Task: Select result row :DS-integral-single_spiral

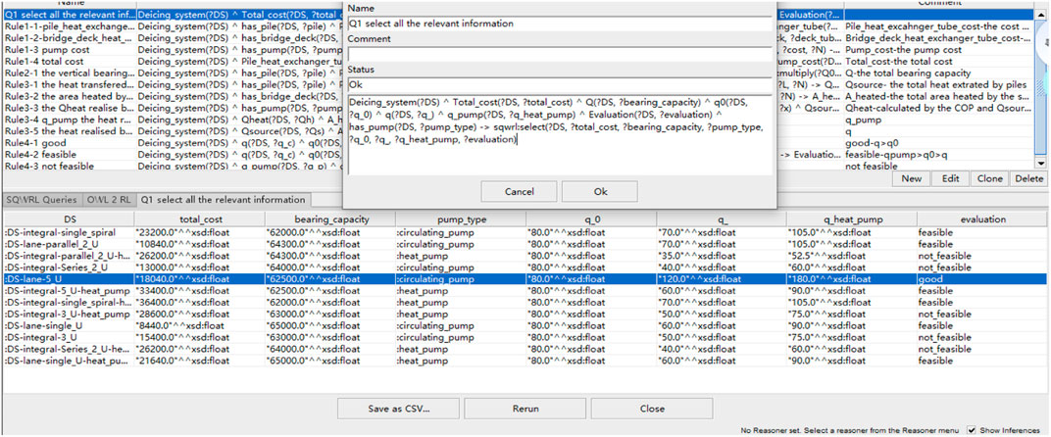Action: coord(525,232)
